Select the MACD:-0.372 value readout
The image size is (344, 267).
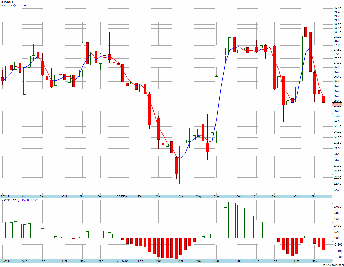tap(30, 200)
